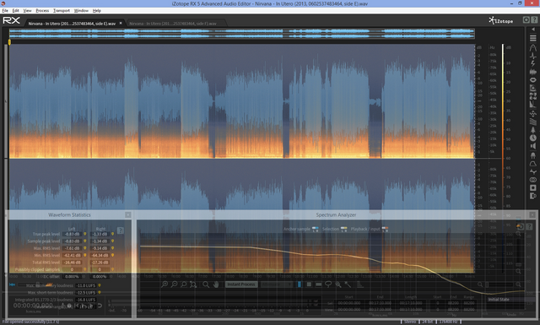Open the Dialogue lips module in sidebar

click(532, 80)
